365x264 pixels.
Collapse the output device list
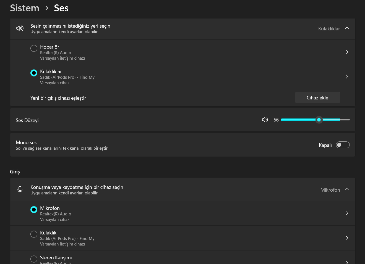click(x=347, y=28)
